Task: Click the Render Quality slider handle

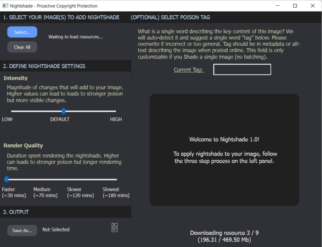Action: coord(7,179)
